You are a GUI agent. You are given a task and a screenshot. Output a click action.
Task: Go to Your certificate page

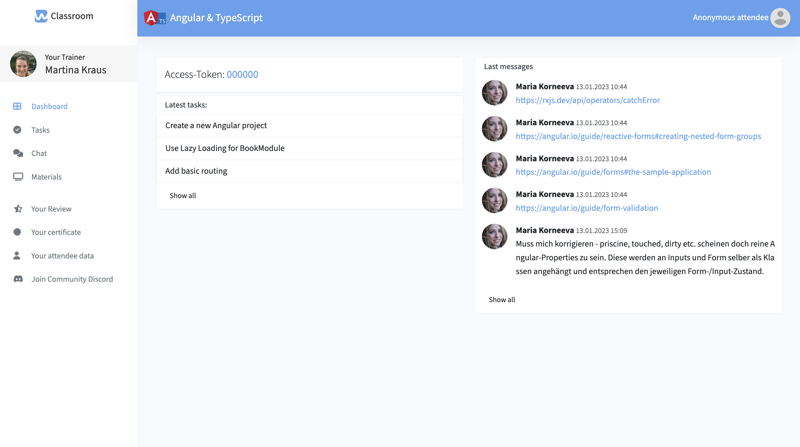(56, 232)
